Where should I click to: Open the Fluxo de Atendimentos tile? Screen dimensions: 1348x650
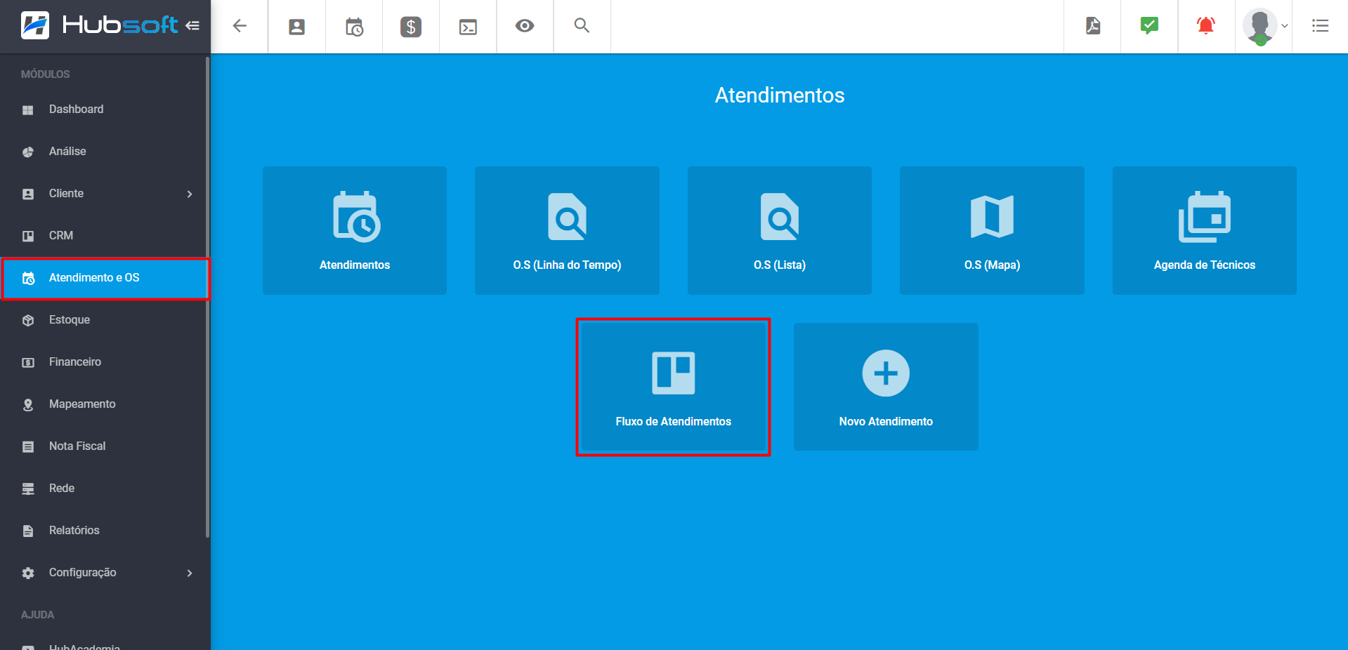(x=674, y=387)
